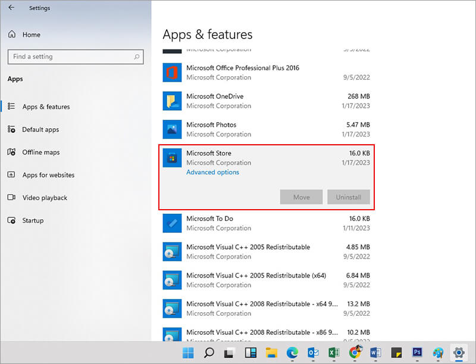Open the Startup settings page

[x=33, y=220]
